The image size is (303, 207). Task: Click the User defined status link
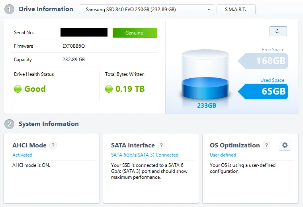(x=223, y=155)
